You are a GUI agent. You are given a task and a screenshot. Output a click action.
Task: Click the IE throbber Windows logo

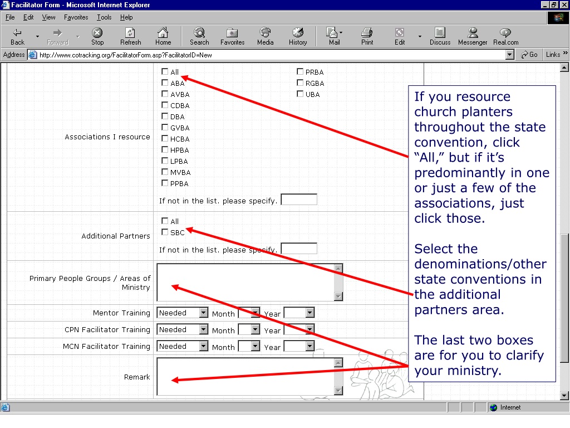(558, 17)
